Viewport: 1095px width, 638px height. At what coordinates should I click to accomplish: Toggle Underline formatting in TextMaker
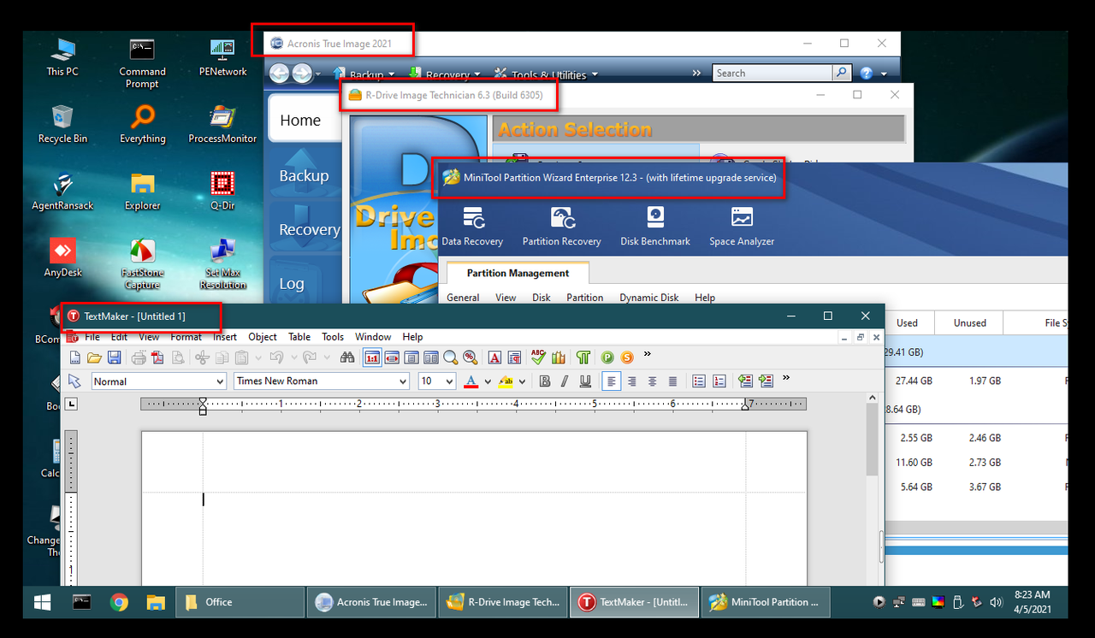click(585, 381)
